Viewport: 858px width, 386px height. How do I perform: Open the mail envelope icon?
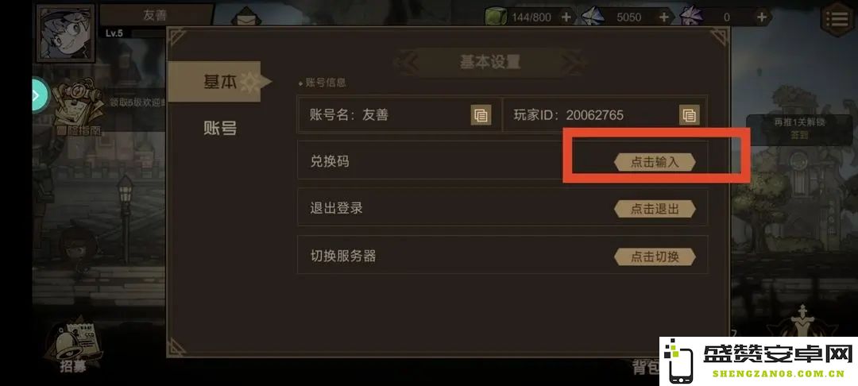[245, 17]
